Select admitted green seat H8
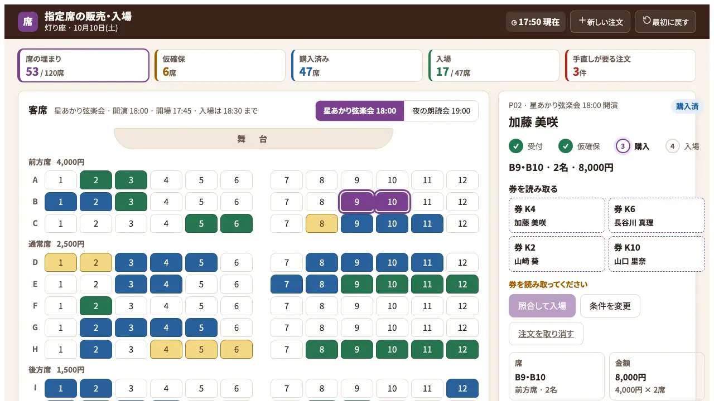Image resolution: width=714 pixels, height=401 pixels. (322, 350)
